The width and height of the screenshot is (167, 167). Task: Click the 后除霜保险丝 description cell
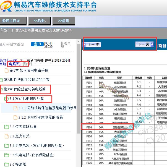(120, 127)
